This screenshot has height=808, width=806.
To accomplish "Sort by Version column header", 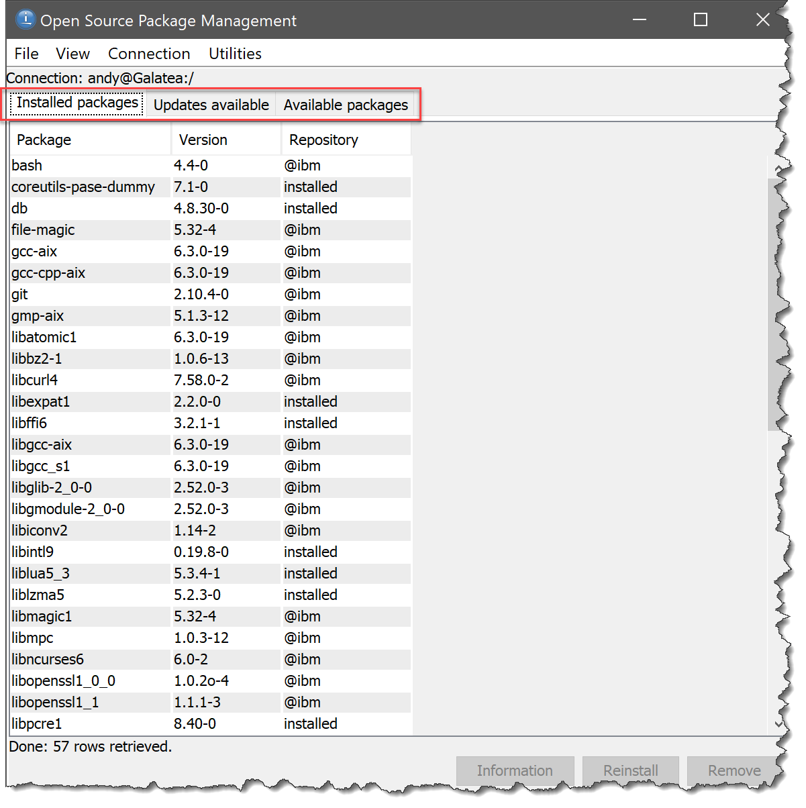I will 225,140.
